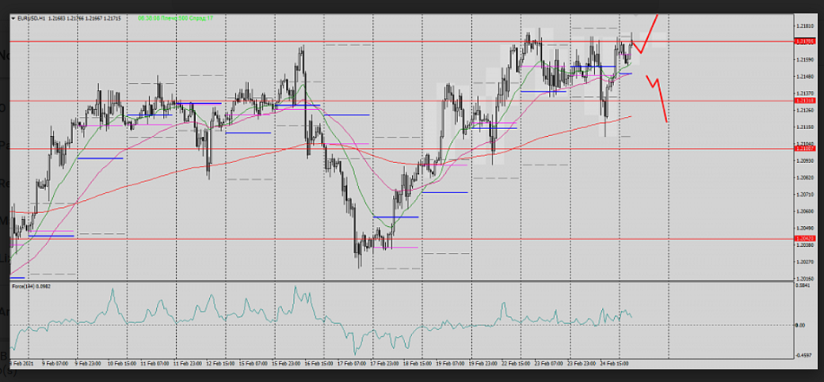This screenshot has width=824, height=382.
Task: Click the 10 Feb 15:00 time axis label
Action: pos(121,364)
